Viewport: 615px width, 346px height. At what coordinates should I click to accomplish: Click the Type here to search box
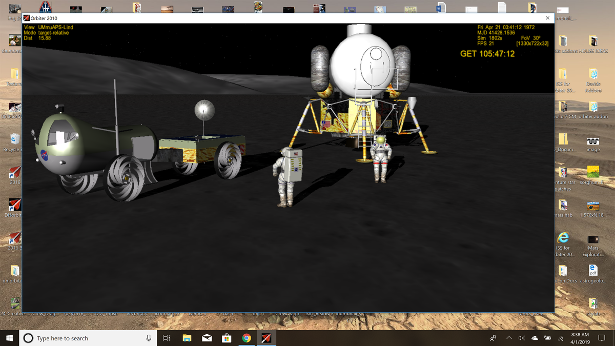point(88,338)
